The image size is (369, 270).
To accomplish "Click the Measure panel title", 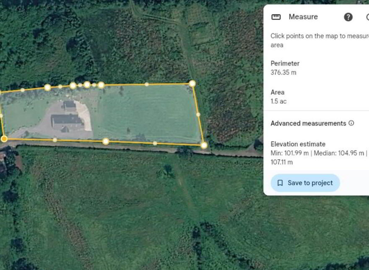I will 303,17.
